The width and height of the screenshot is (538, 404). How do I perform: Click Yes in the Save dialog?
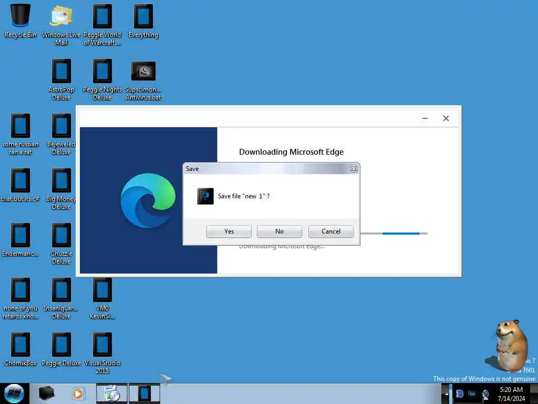tap(229, 231)
